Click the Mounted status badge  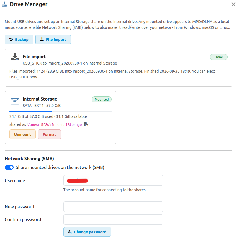[102, 99]
